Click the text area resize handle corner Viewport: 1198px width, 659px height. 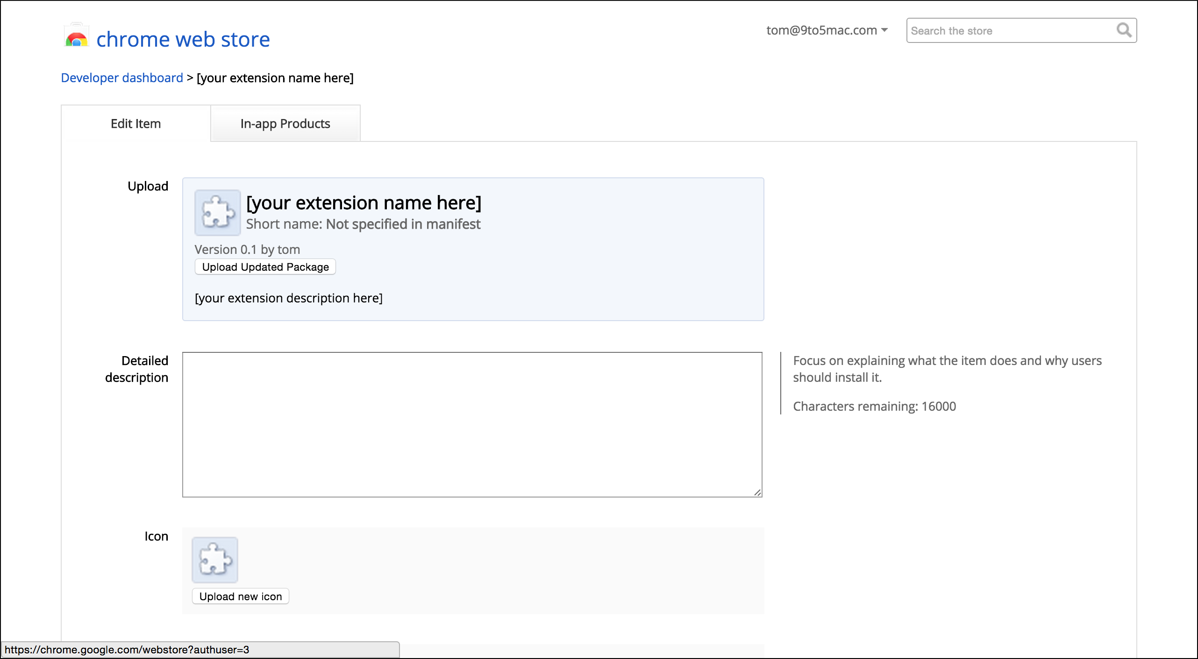(757, 492)
